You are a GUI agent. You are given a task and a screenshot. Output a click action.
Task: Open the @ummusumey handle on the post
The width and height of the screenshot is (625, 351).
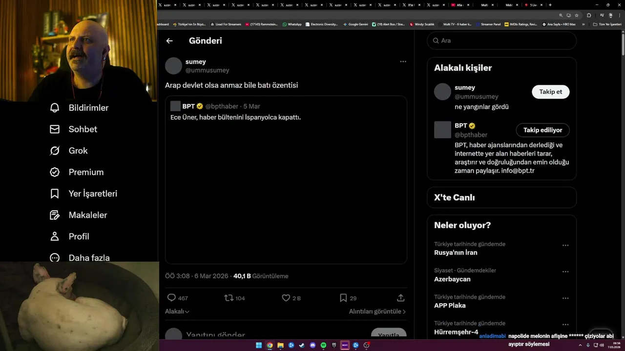click(x=207, y=70)
